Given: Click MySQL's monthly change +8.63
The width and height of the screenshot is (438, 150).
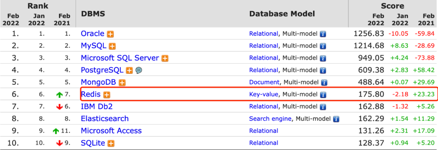Looking at the screenshot, I should pos(400,46).
